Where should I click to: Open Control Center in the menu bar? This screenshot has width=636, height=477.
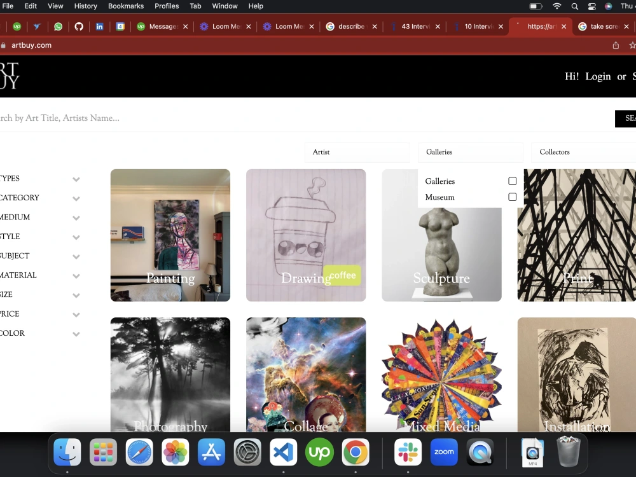tap(591, 6)
